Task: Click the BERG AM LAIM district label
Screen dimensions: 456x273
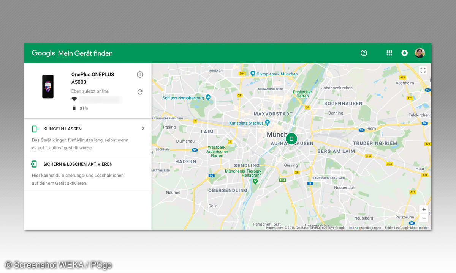Action: tap(336, 151)
